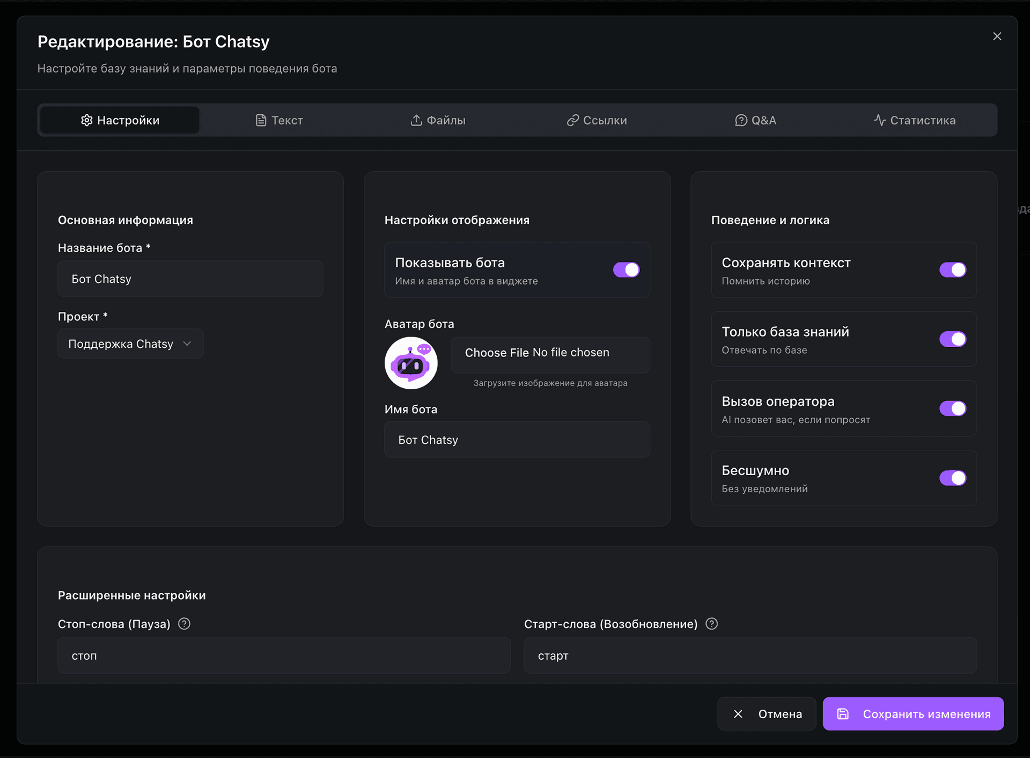Click Сохранить изменения button
This screenshot has height=758, width=1030.
[913, 714]
